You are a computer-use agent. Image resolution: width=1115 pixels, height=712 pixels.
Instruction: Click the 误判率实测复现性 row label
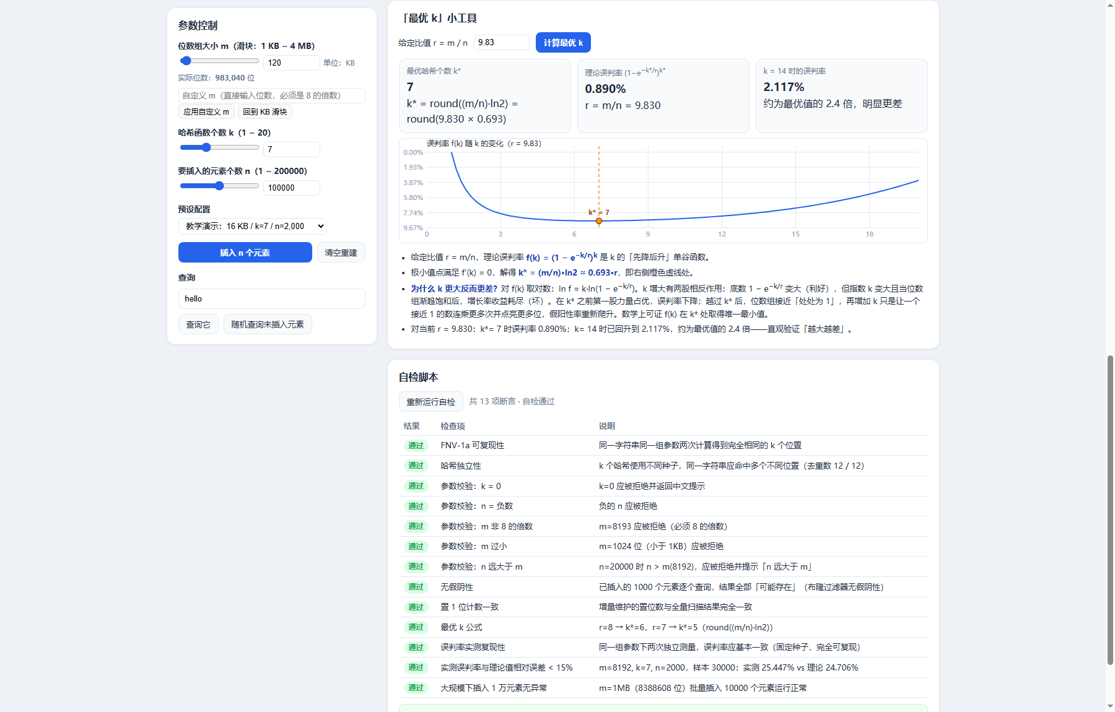pos(473,647)
